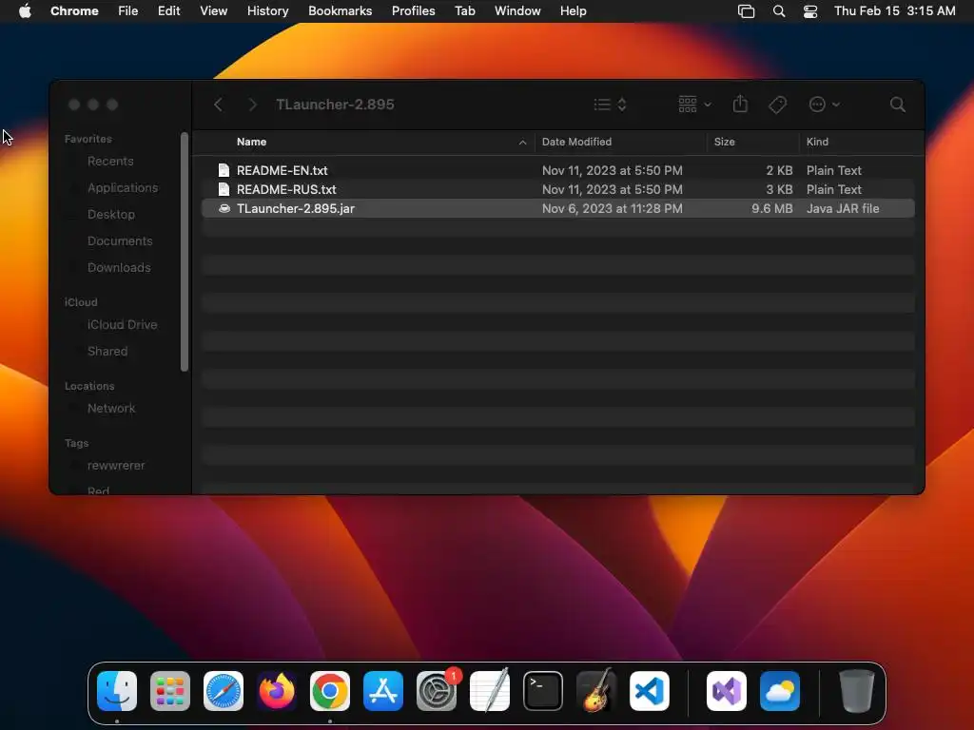Open Documents in the sidebar

[x=119, y=240]
